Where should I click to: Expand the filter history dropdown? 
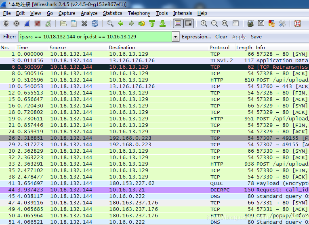point(175,37)
